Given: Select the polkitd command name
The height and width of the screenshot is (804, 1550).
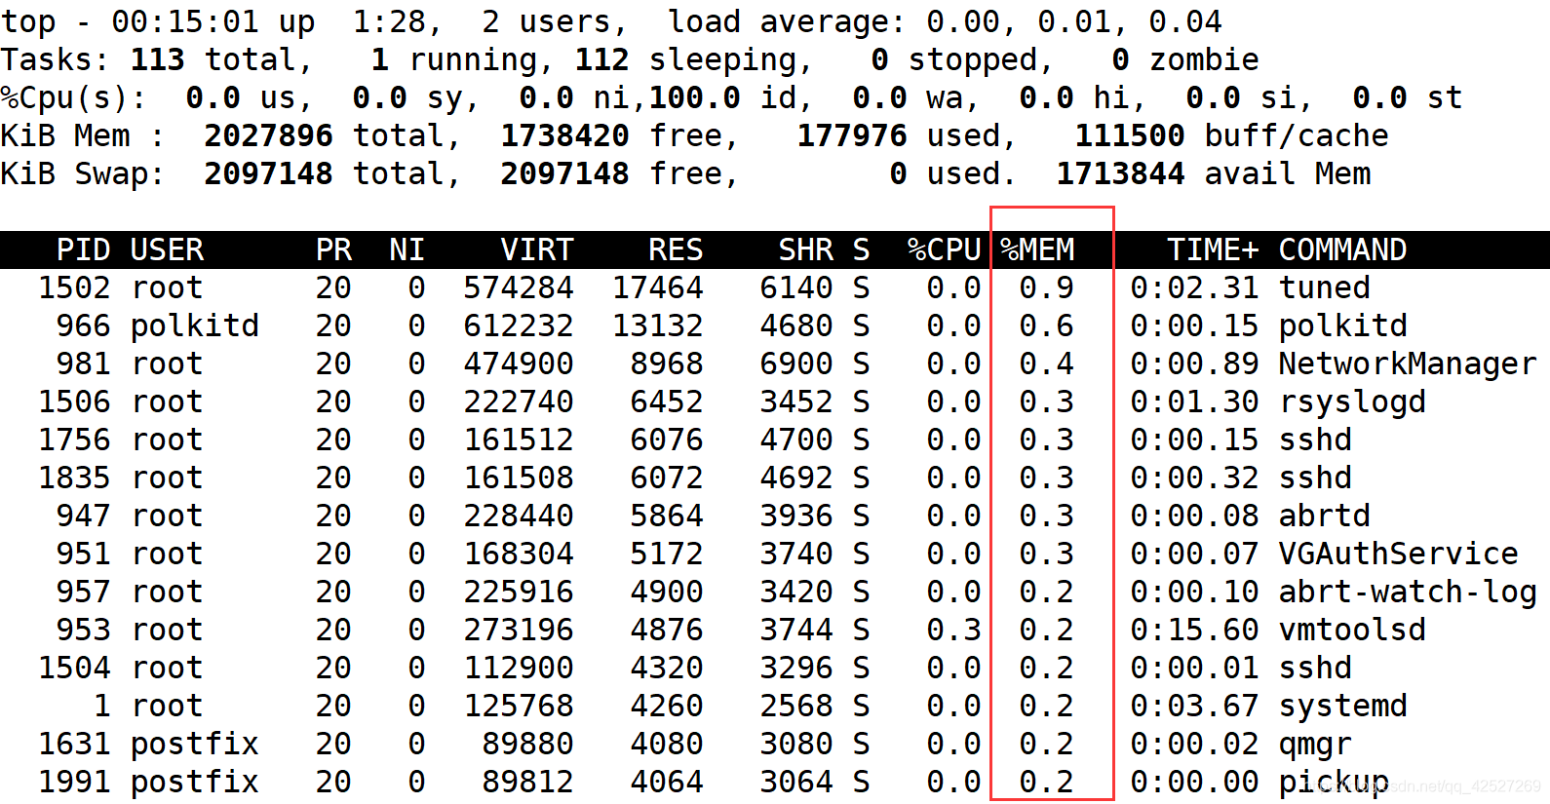Looking at the screenshot, I should point(1343,326).
